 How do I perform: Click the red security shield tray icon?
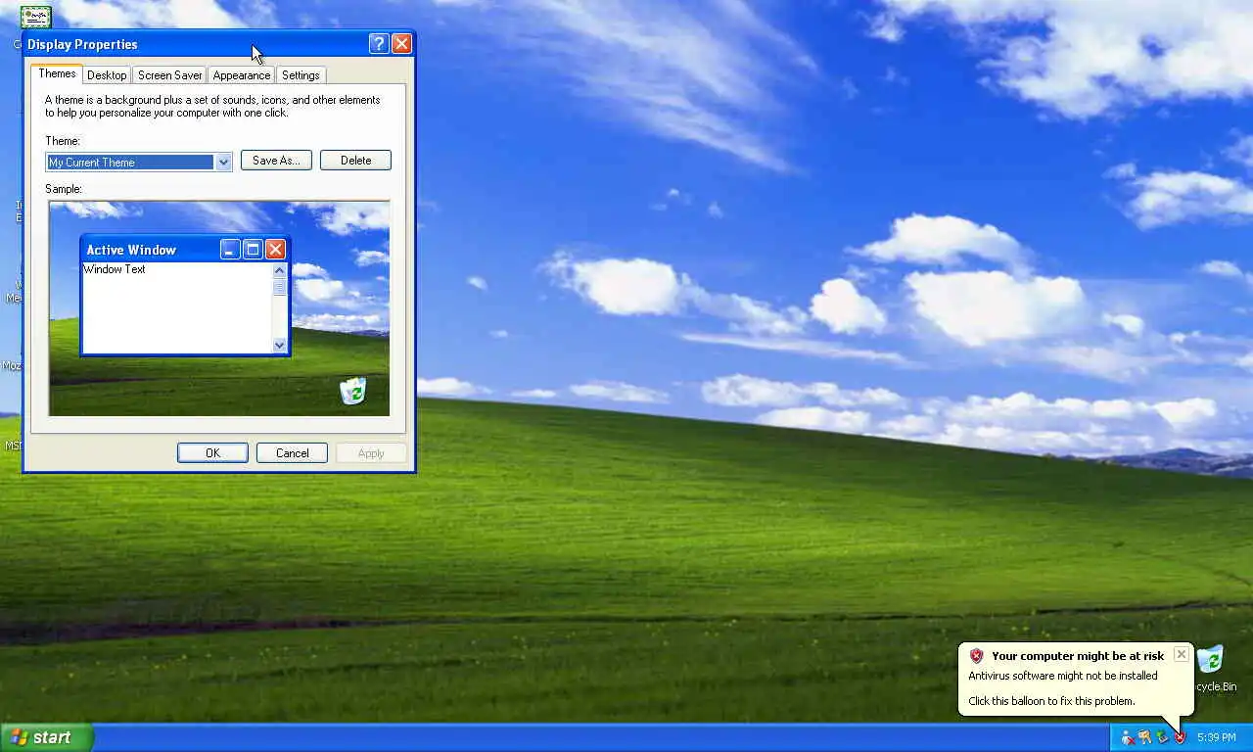(1180, 737)
